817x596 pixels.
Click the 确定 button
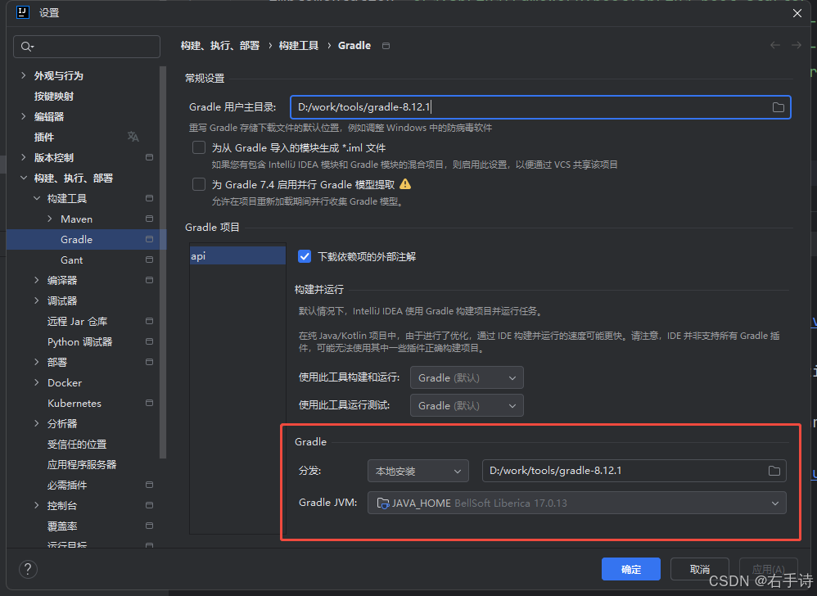[631, 569]
